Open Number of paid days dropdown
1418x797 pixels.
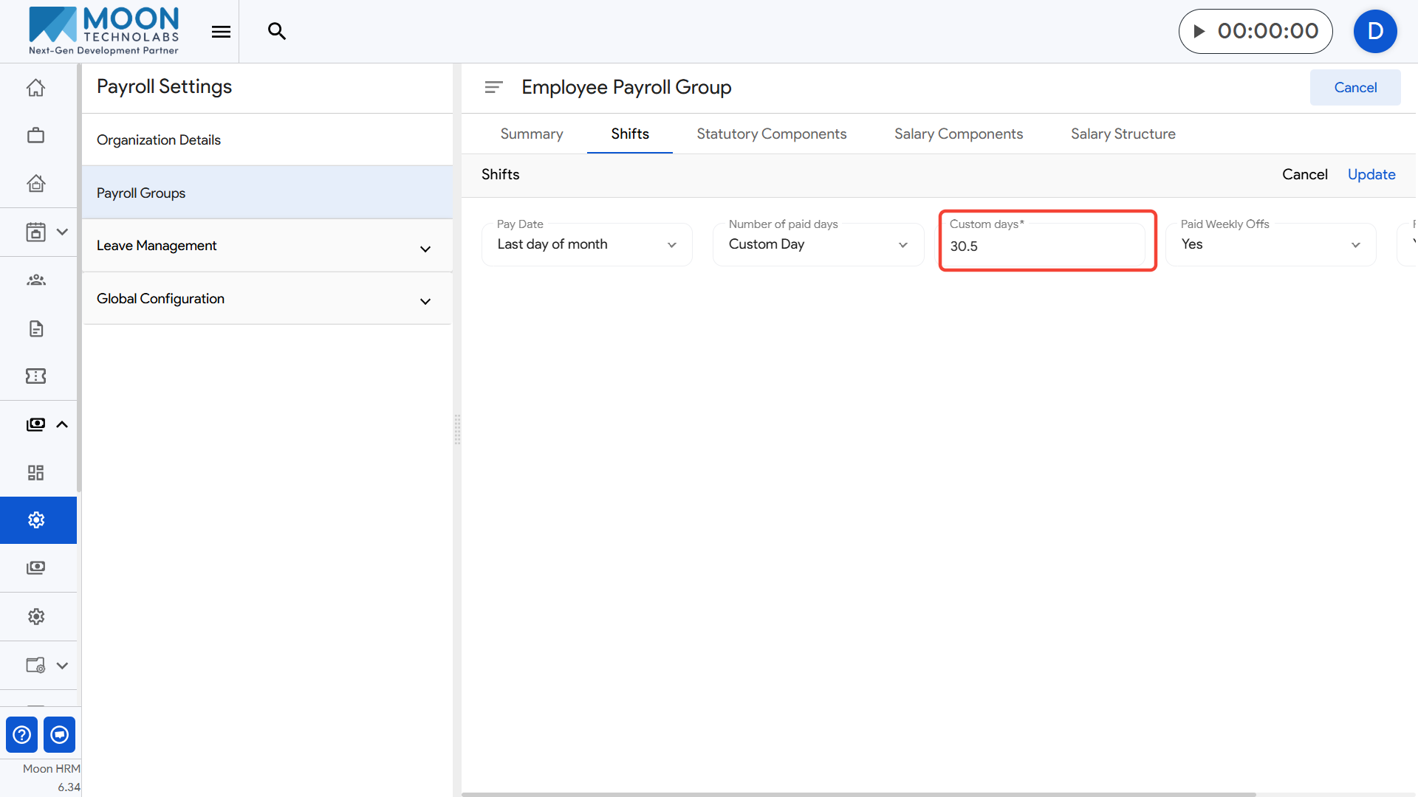(818, 244)
